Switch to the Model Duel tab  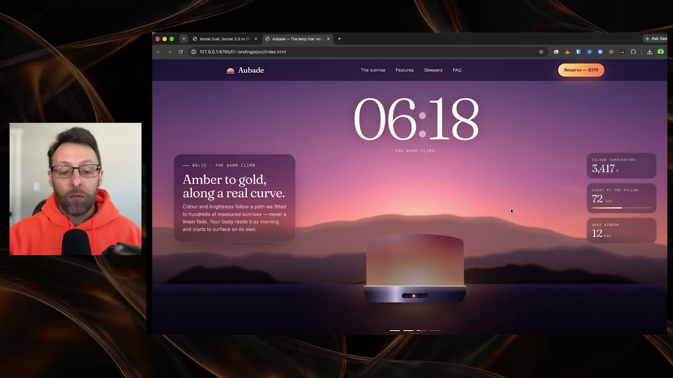(x=225, y=39)
